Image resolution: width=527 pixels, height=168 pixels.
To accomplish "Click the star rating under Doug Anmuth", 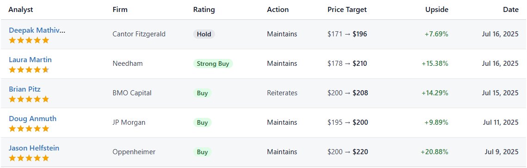I will [29, 129].
